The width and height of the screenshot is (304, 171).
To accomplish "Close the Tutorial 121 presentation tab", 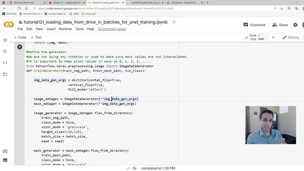I will (84, 3).
